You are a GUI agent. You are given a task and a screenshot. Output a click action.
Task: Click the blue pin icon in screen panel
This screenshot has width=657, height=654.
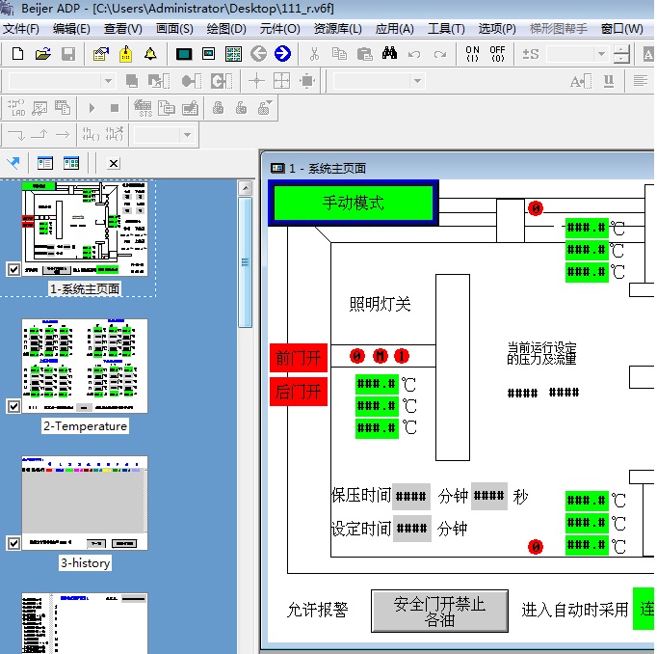tap(13, 163)
